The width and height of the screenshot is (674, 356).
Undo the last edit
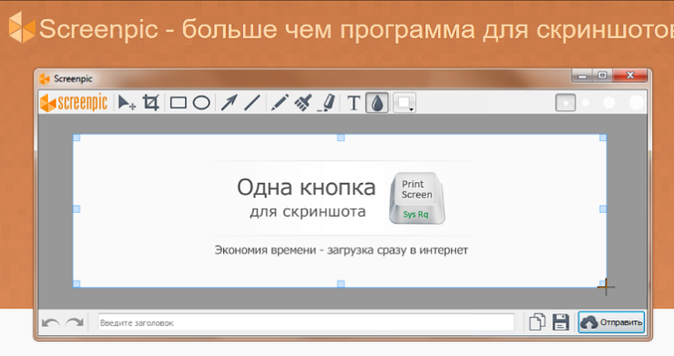pos(51,322)
